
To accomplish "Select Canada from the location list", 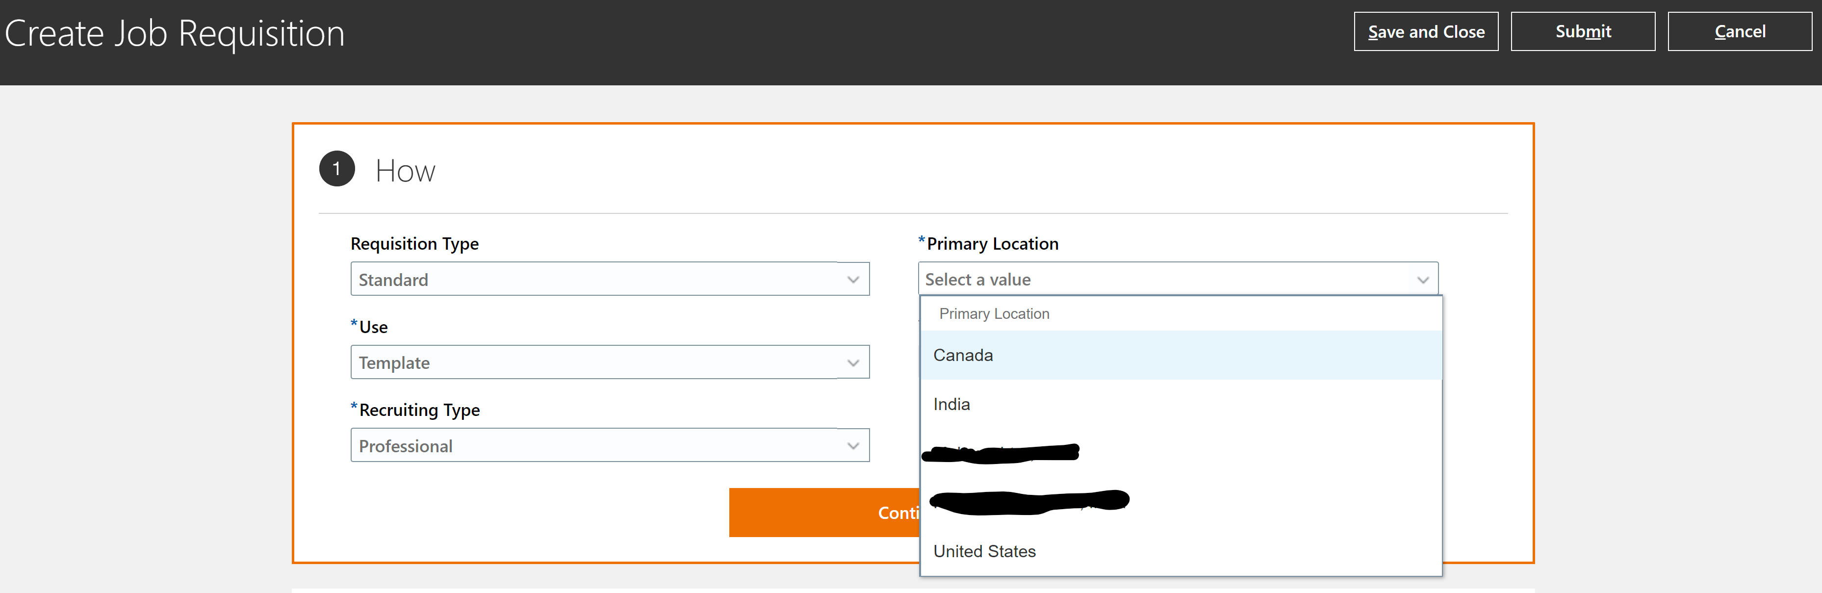I will click(963, 355).
